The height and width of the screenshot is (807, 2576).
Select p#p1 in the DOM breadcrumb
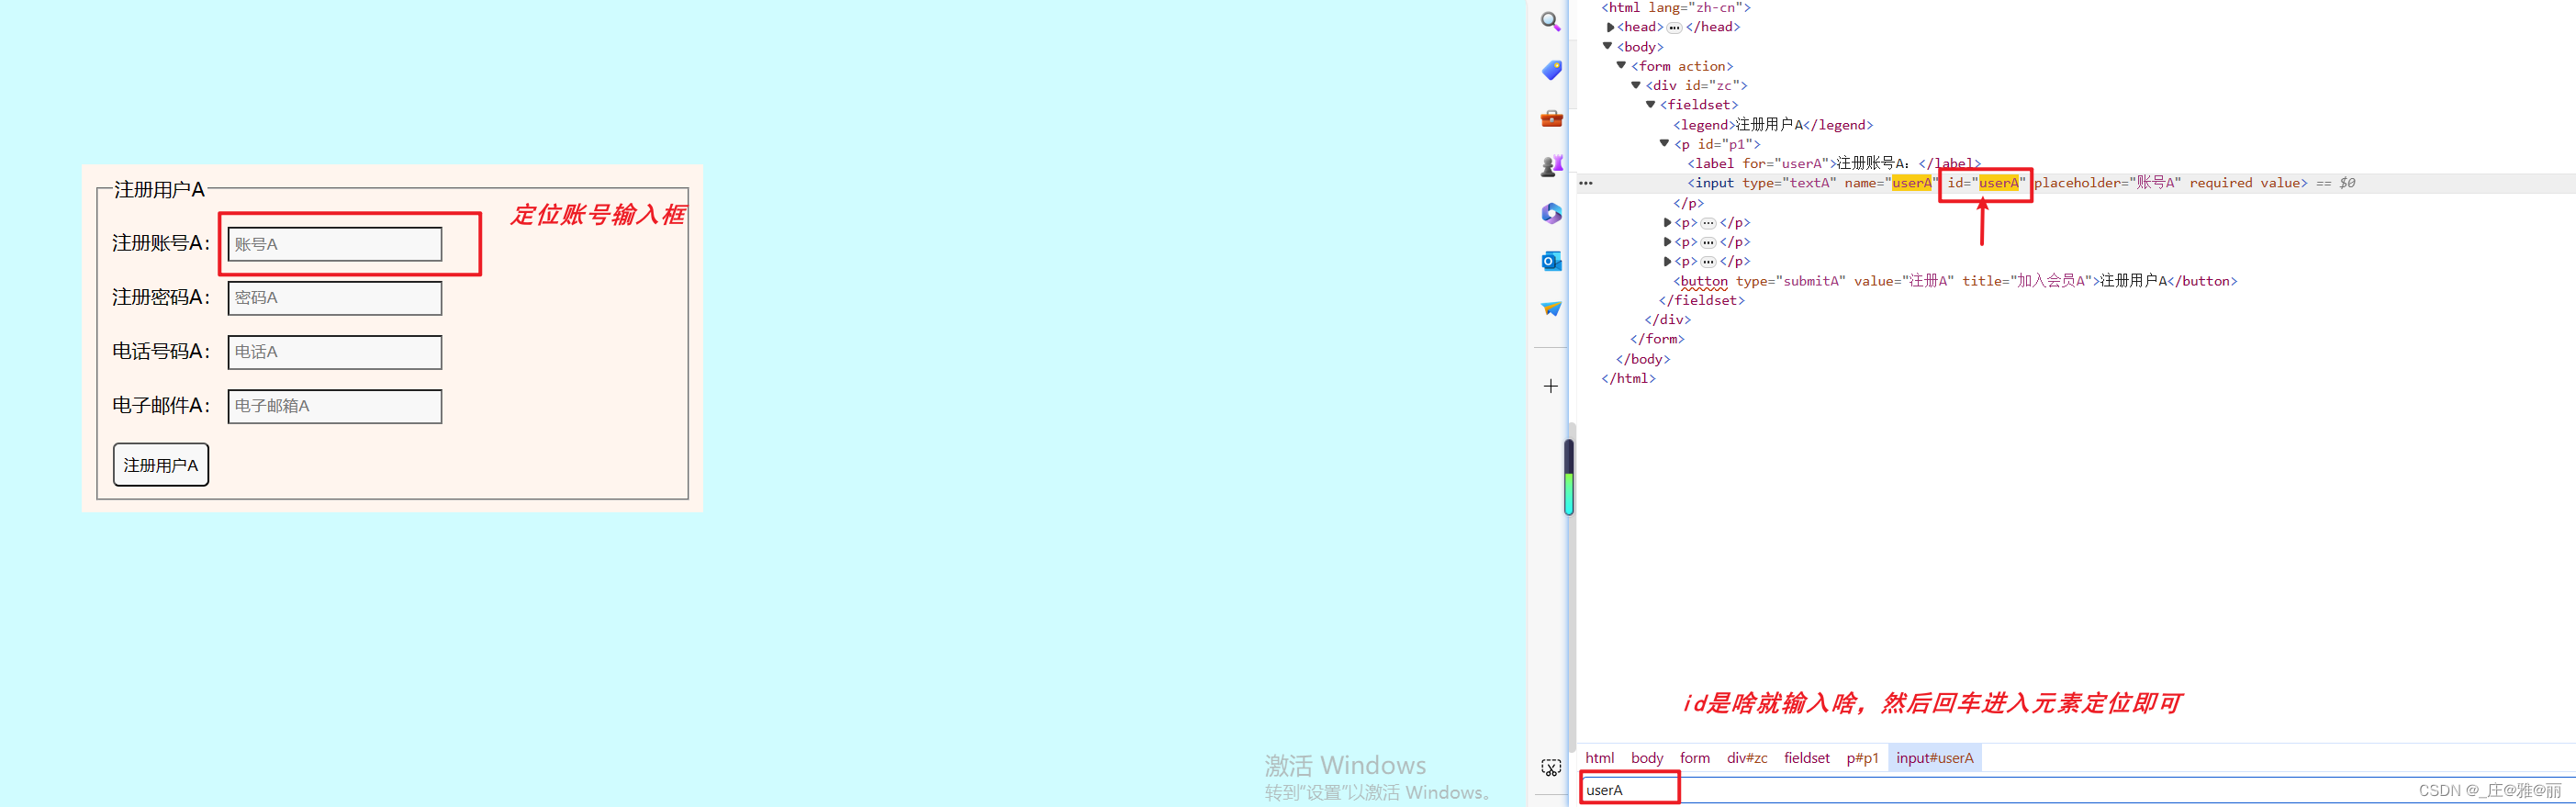(x=1863, y=758)
